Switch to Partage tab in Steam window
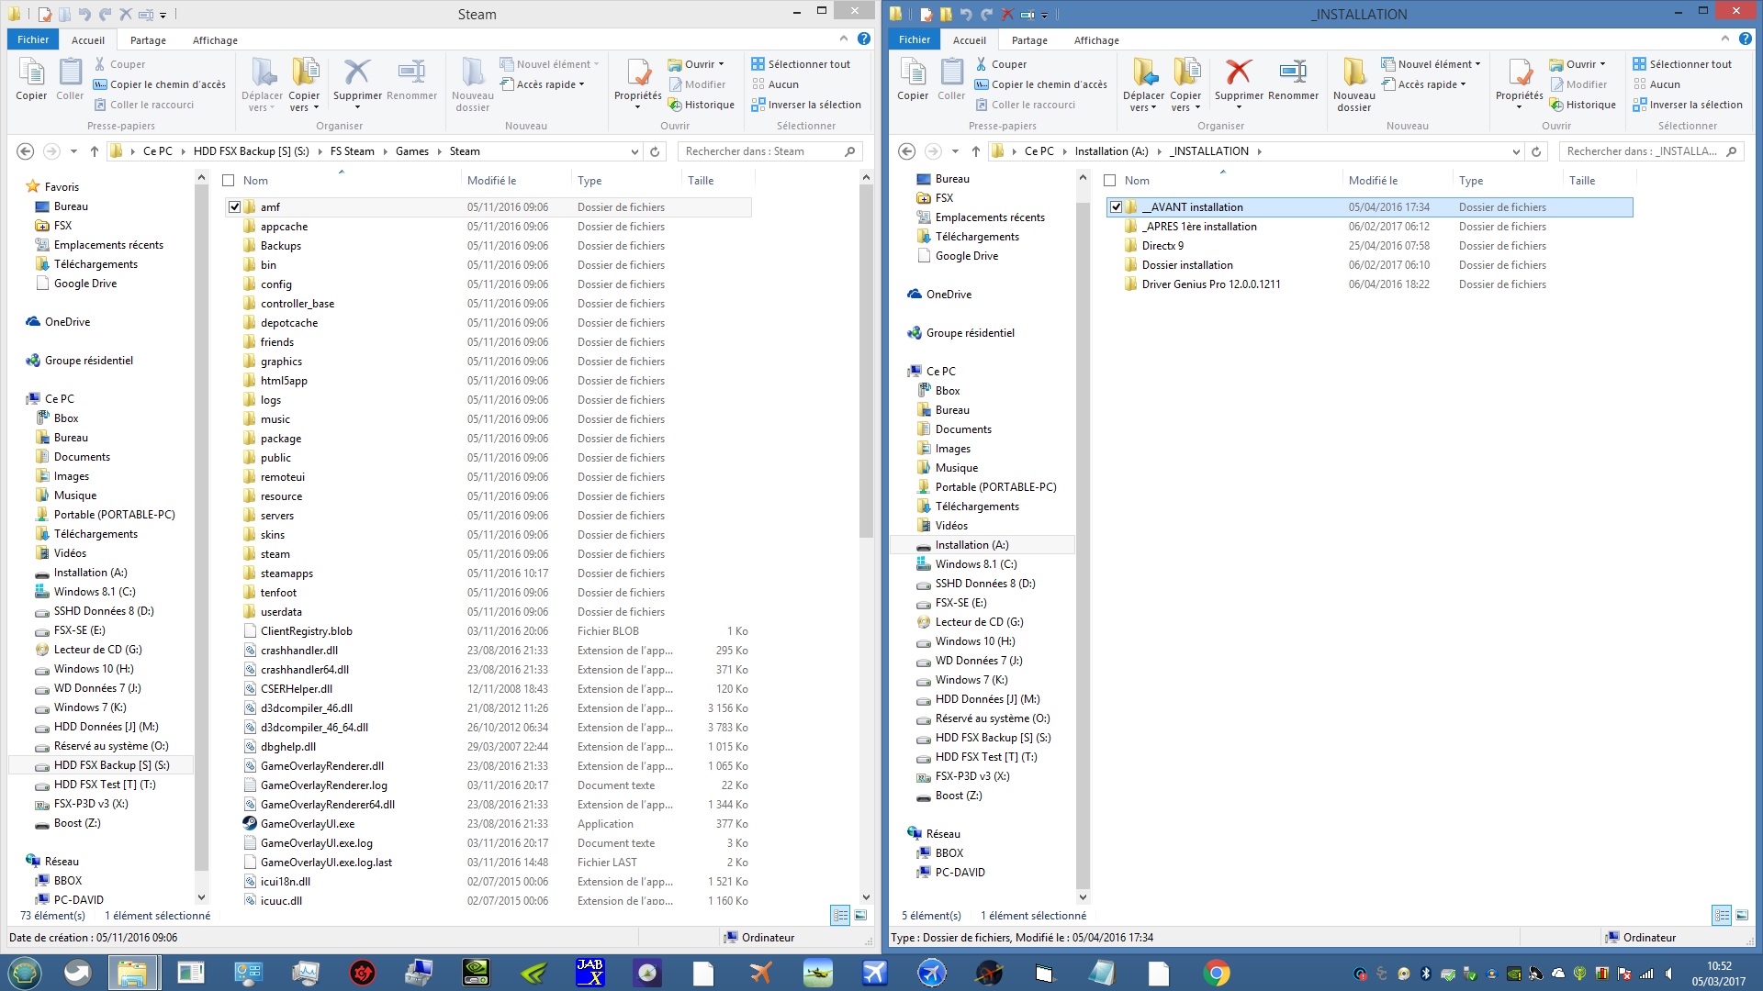The image size is (1763, 991). (148, 40)
